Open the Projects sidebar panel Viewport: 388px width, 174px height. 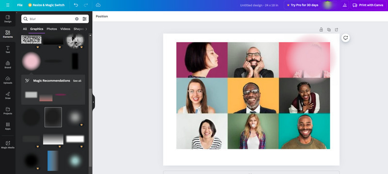point(8,111)
